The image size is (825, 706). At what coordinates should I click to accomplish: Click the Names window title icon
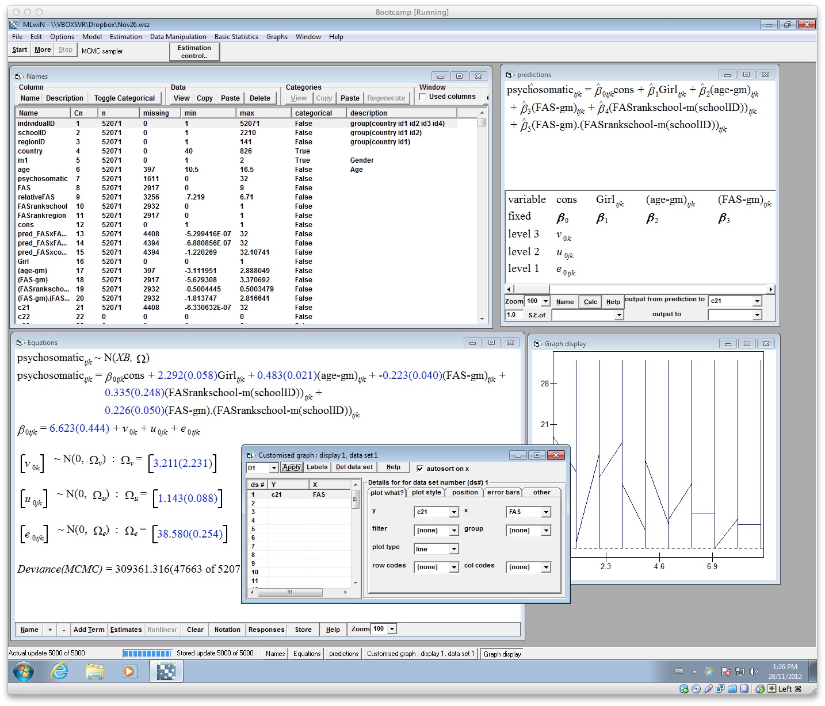coord(19,76)
